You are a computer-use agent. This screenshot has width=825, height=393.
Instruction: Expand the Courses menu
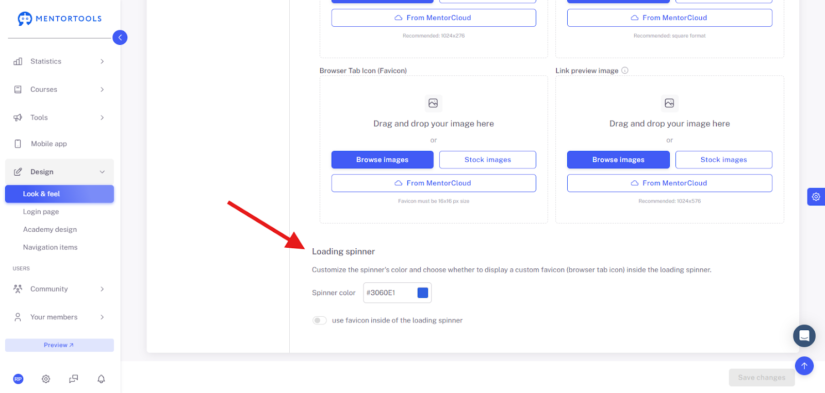tap(59, 90)
